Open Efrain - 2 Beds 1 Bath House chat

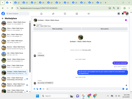(x=15, y=67)
